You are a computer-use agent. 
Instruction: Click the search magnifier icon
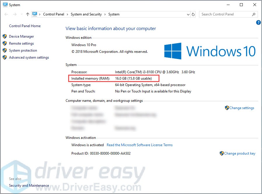tap(253, 14)
